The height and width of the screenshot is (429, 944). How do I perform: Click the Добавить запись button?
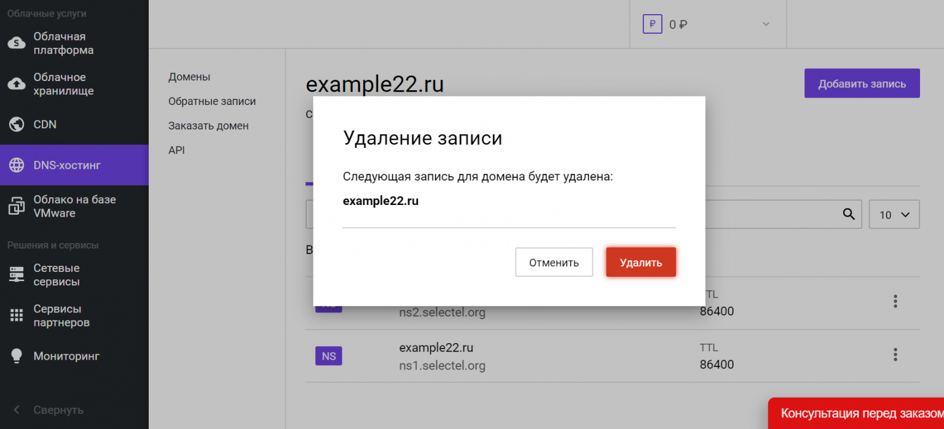pos(862,83)
